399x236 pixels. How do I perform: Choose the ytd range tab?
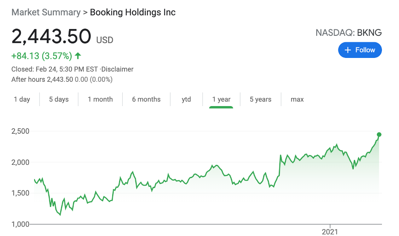tap(186, 99)
